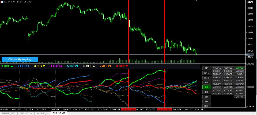
Task: Click the 'Click >> Algotreyding' button
Action: pos(20,60)
